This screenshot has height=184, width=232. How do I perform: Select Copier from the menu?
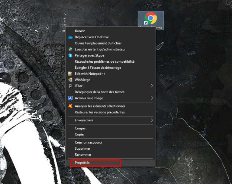(111, 134)
